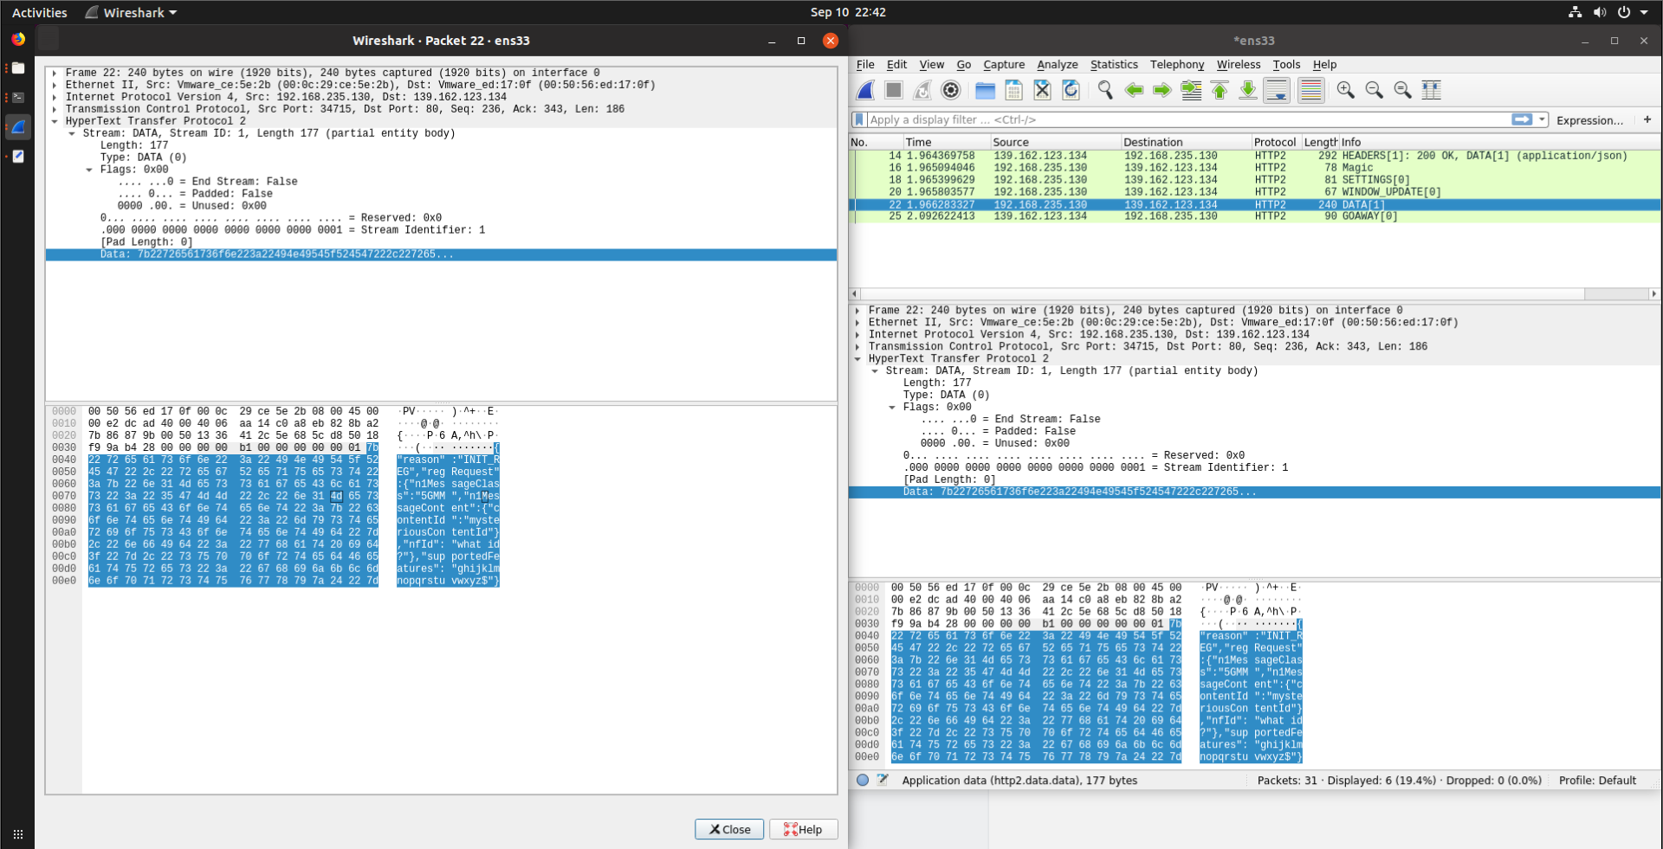Fit columns to content with resize icon
Screen dimensions: 1663x849
pyautogui.click(x=1431, y=90)
